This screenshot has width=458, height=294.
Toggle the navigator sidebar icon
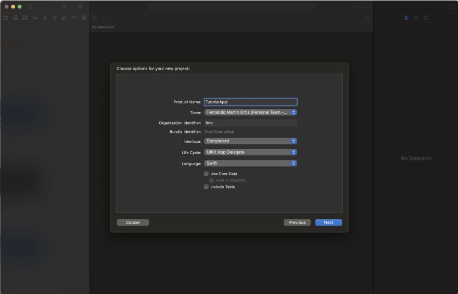(x=32, y=6)
